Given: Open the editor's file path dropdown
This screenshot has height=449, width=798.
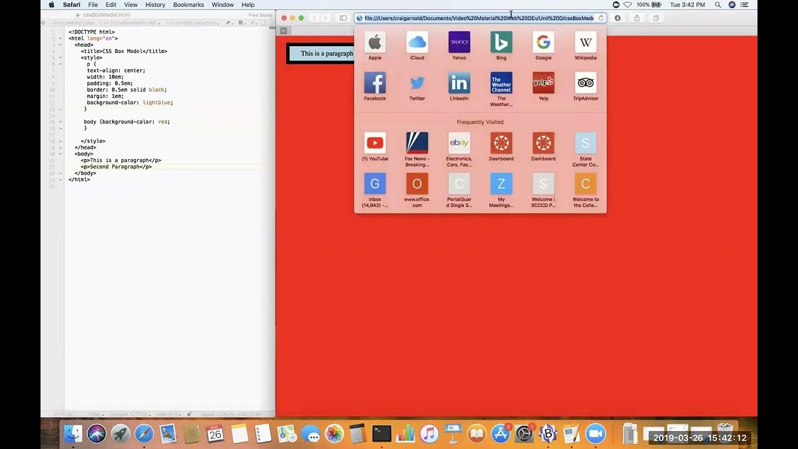Looking at the screenshot, I should [x=104, y=22].
